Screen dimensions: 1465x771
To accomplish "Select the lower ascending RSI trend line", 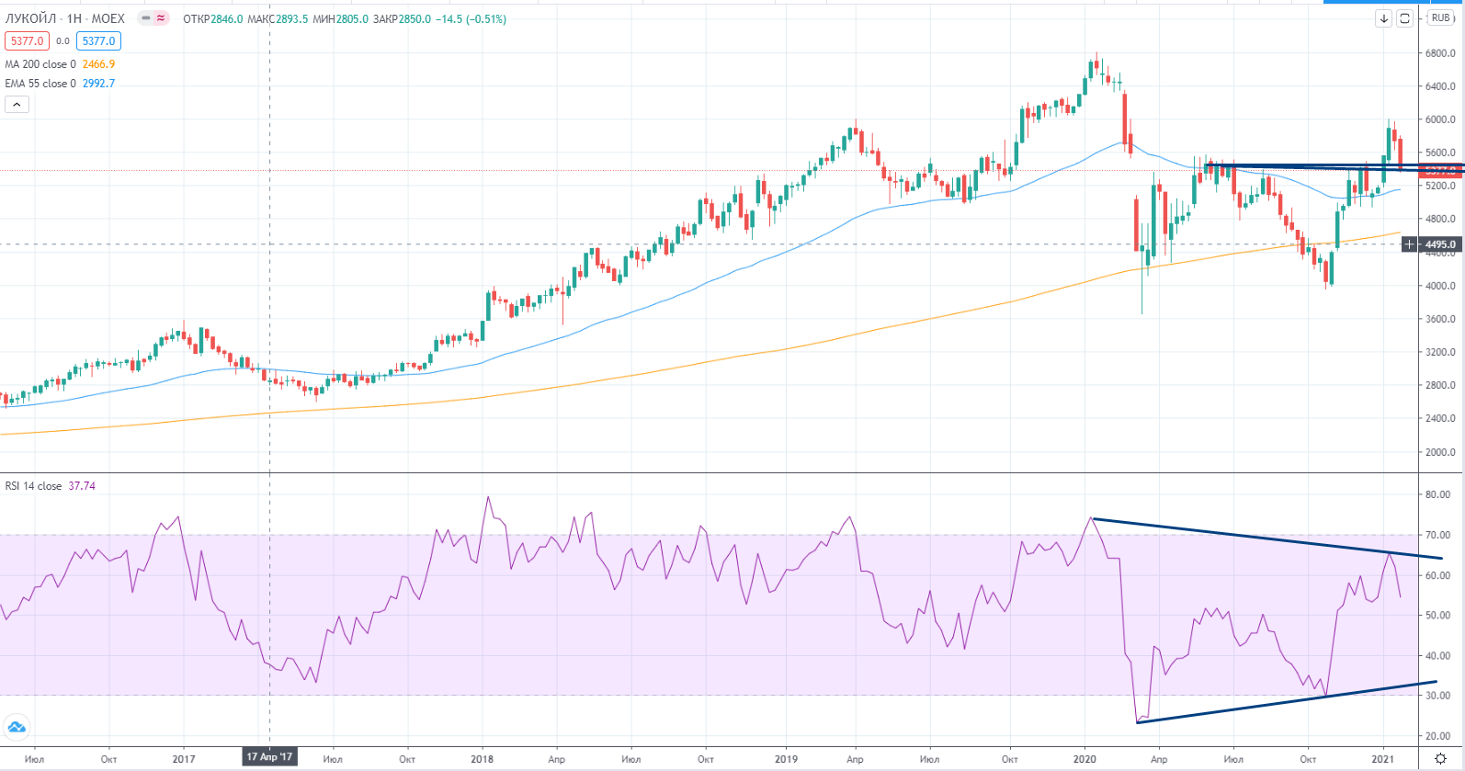I will pyautogui.click(x=1287, y=702).
